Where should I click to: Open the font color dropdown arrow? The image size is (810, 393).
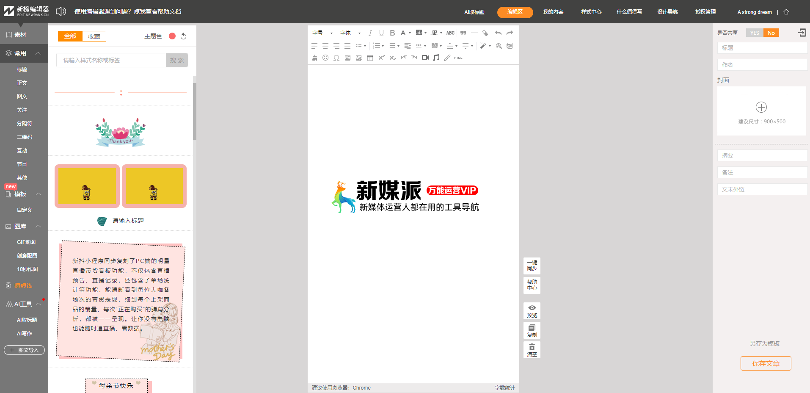click(410, 33)
